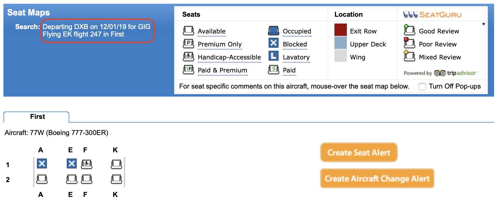Enable the Turn Off Pop-ups checkbox
The height and width of the screenshot is (213, 495).
tap(422, 87)
